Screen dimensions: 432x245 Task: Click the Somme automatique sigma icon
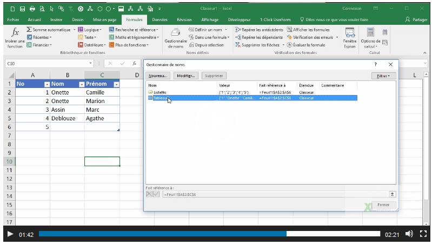coord(29,30)
